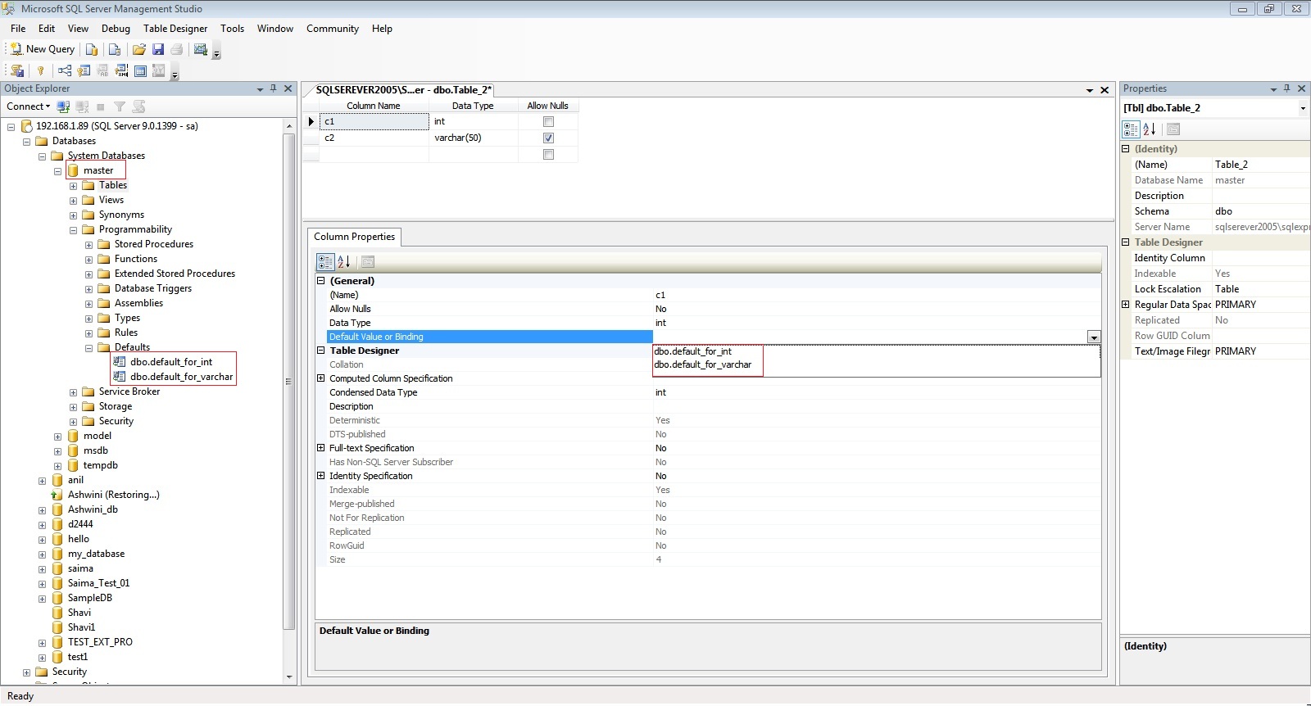Click the Data Type column header
The width and height of the screenshot is (1311, 706).
tap(473, 106)
